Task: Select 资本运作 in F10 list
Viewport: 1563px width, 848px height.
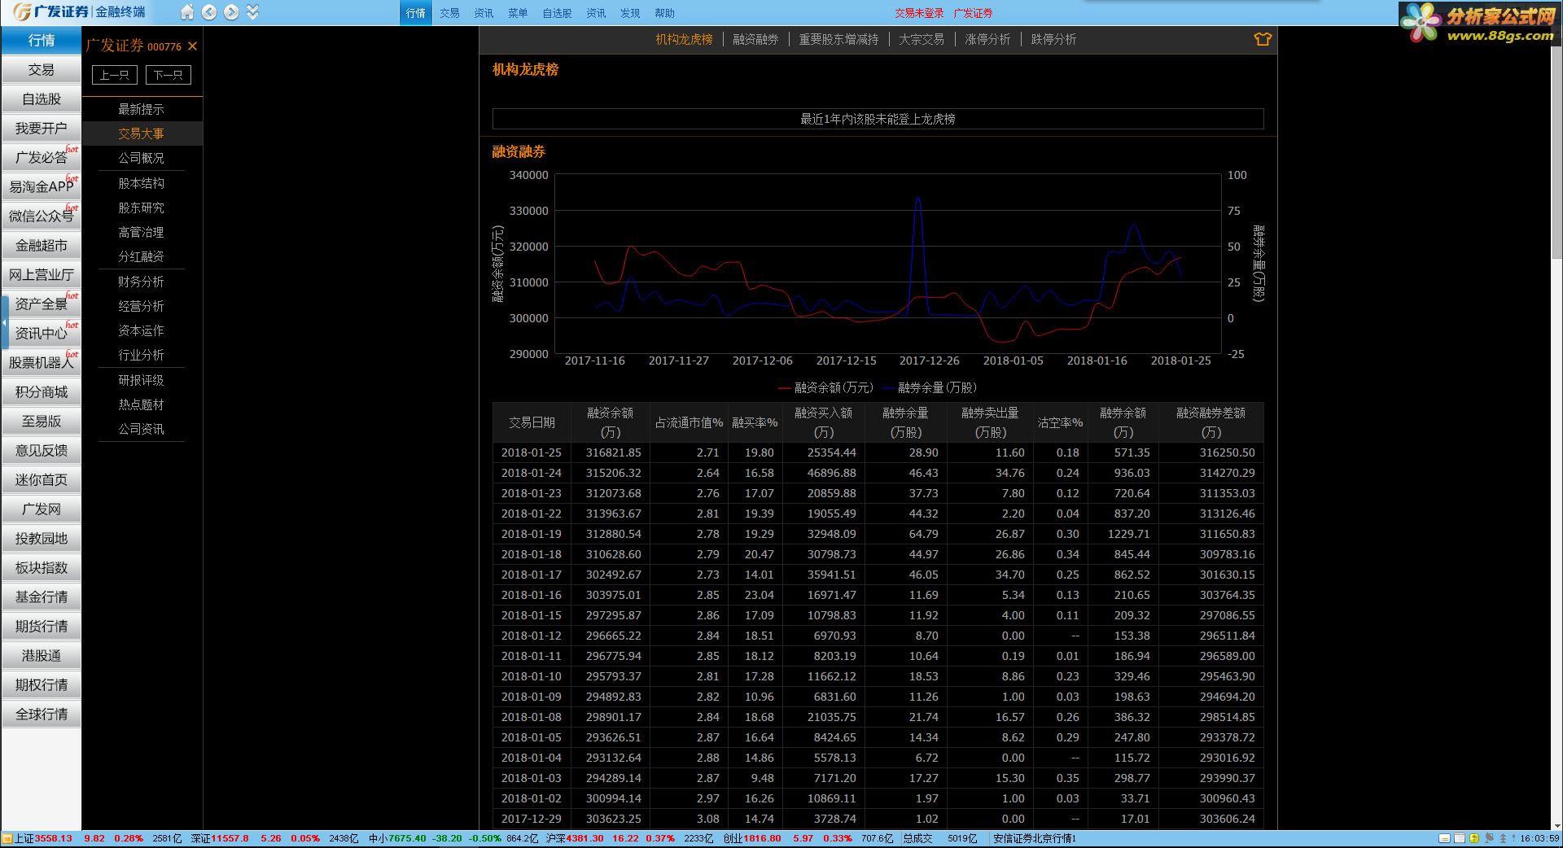Action: (141, 330)
